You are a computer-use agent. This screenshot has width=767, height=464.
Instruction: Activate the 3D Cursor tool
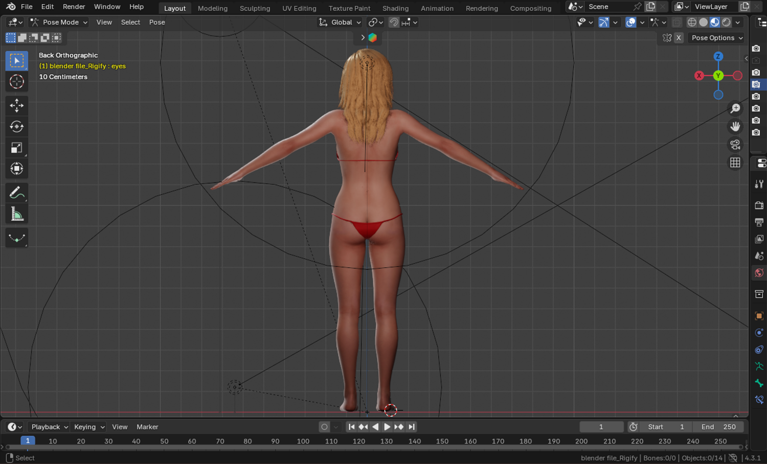(17, 82)
